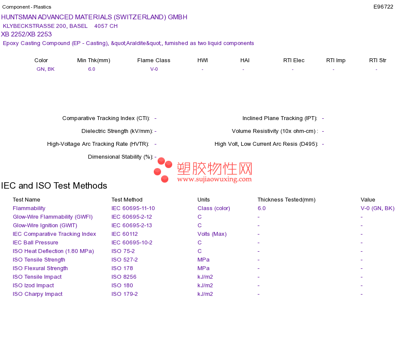Open the Flammability test name link
This screenshot has width=408, height=343.
(29, 208)
